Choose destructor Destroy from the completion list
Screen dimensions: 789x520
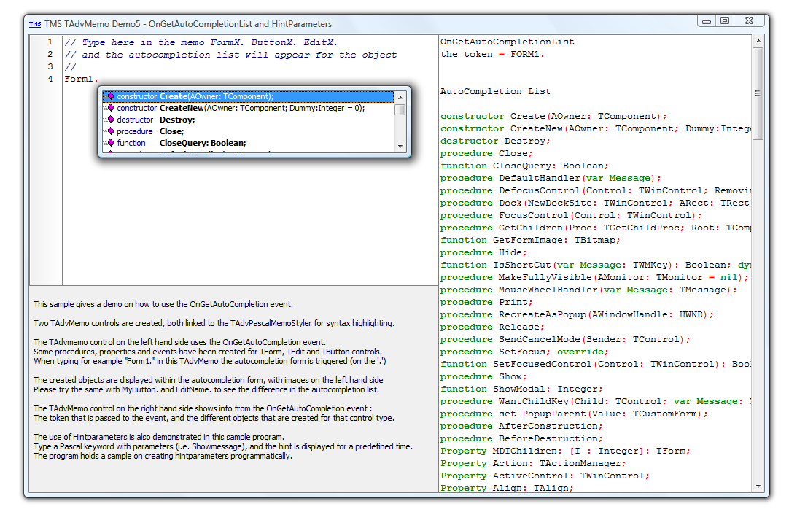point(248,120)
